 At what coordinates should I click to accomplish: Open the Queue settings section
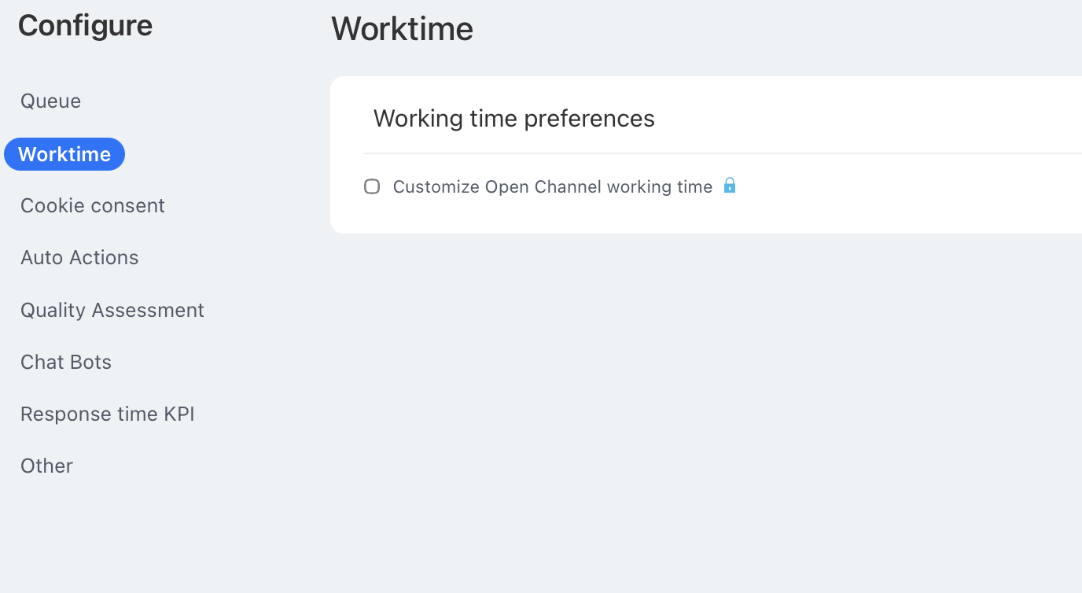[x=50, y=101]
